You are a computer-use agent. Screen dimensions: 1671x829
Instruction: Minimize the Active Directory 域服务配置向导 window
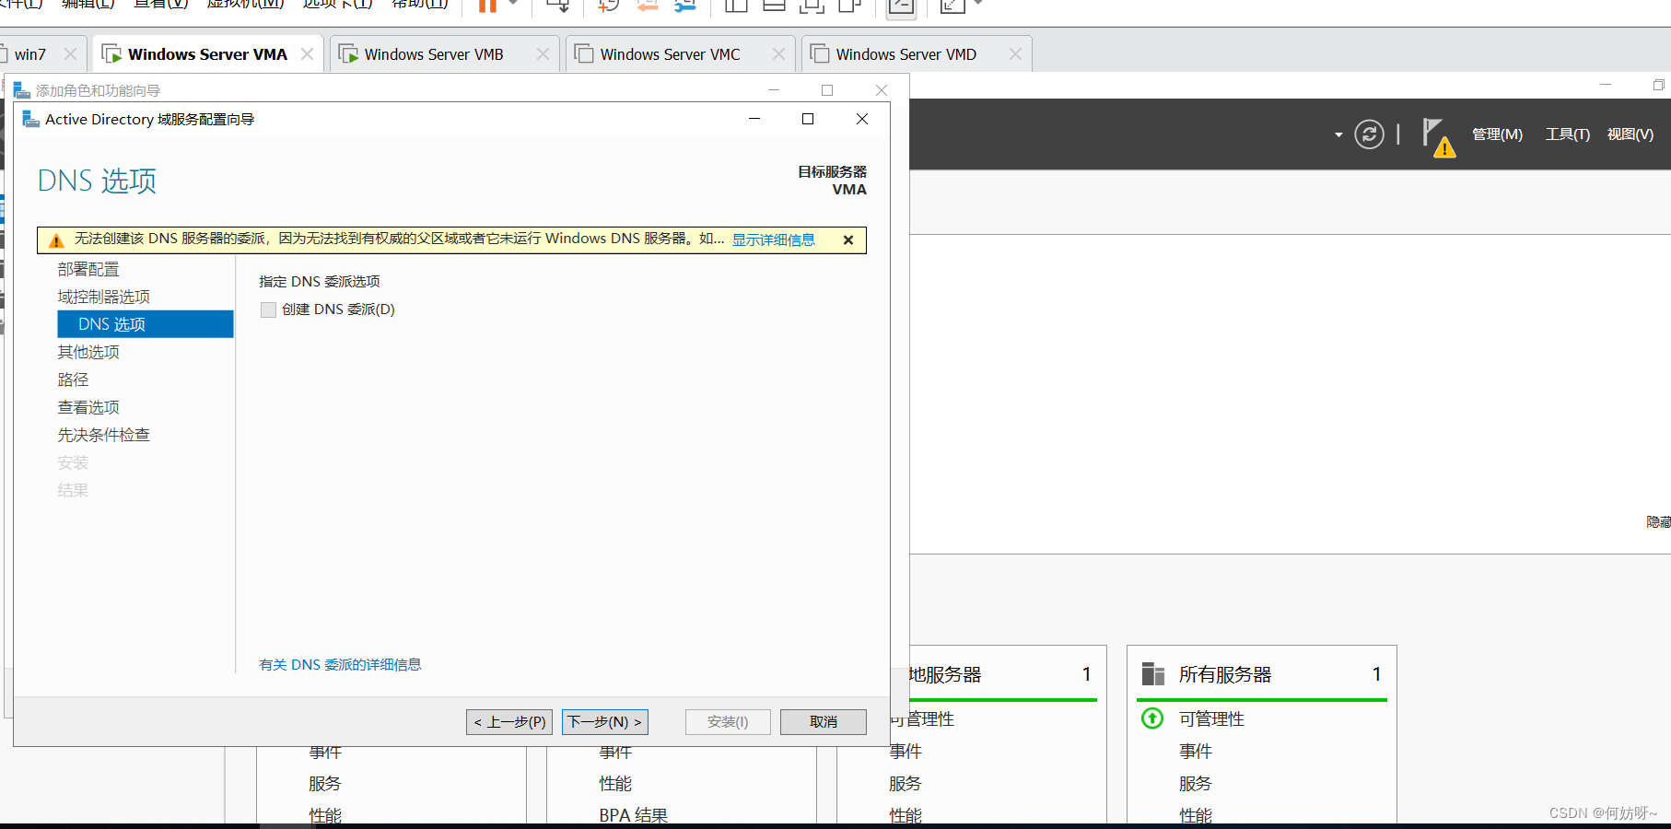[x=754, y=119]
